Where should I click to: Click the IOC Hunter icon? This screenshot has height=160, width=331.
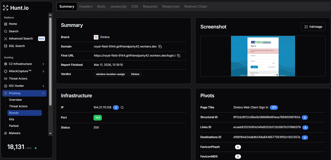pos(6,86)
